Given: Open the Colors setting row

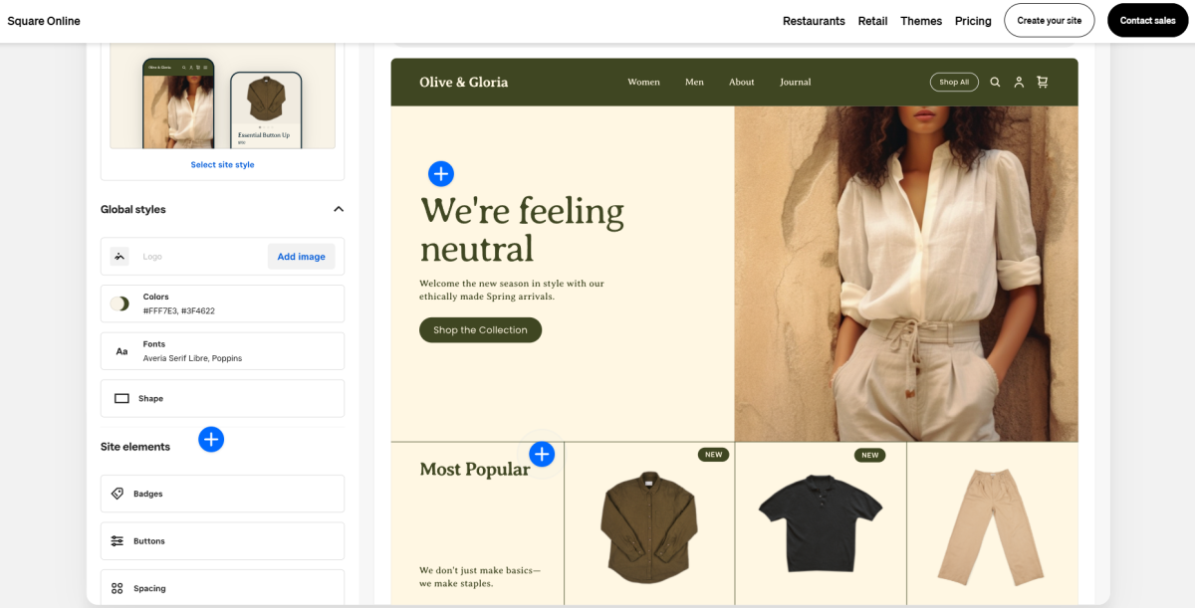Looking at the screenshot, I should pyautogui.click(x=222, y=304).
